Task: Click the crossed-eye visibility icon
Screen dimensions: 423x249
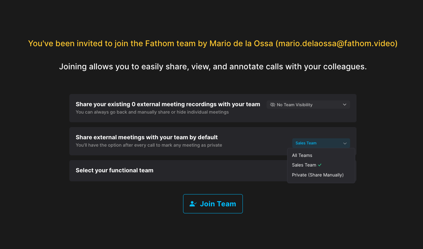Action: pos(273,105)
